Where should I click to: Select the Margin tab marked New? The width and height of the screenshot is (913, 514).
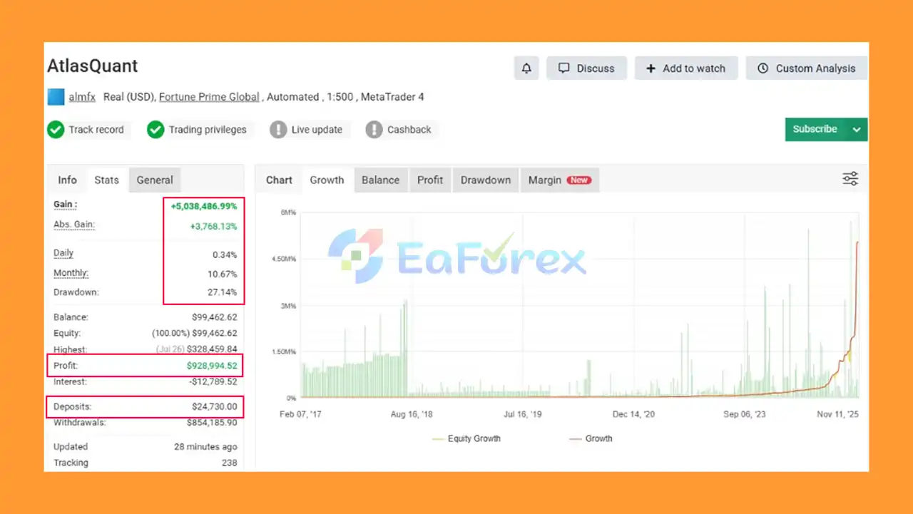(x=559, y=180)
